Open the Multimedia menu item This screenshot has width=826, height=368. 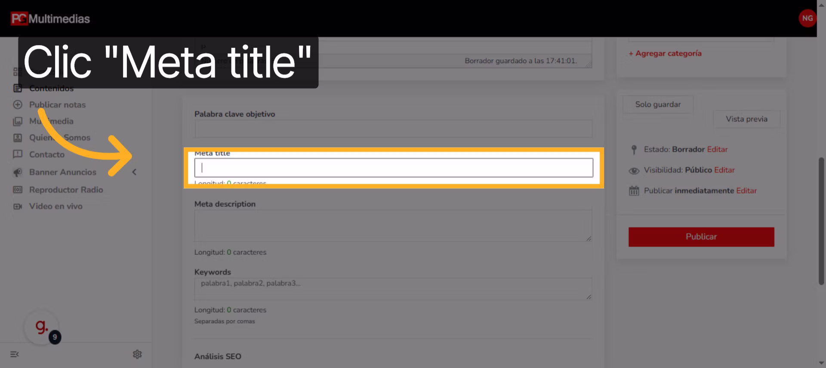click(51, 121)
